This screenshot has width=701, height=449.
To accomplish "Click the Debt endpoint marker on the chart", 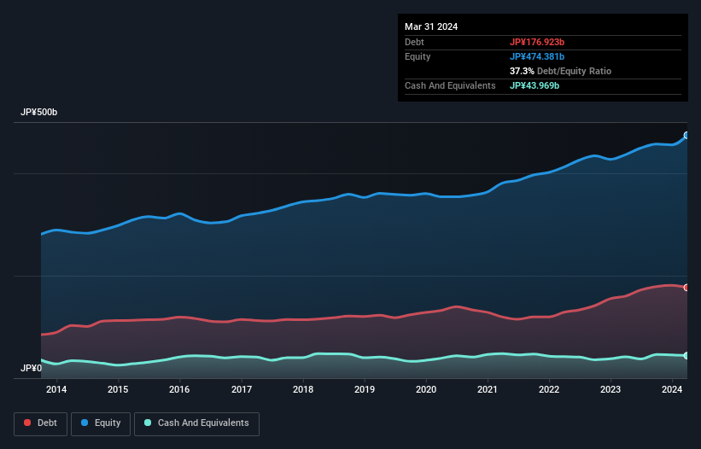I will (686, 288).
